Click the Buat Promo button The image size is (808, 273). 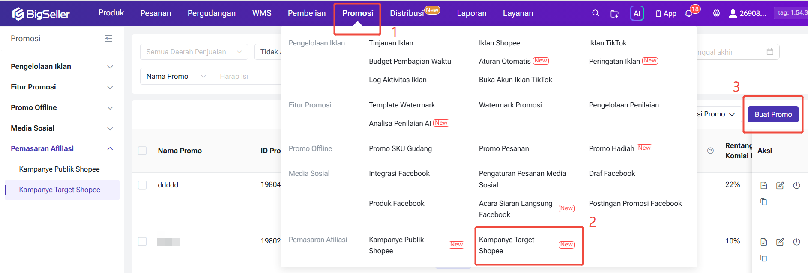(773, 114)
